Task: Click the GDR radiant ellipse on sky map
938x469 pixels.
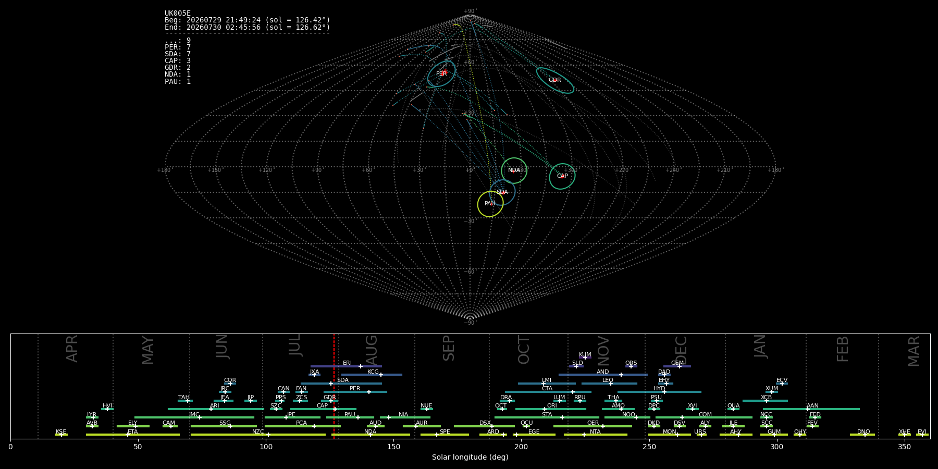Action: [x=555, y=80]
